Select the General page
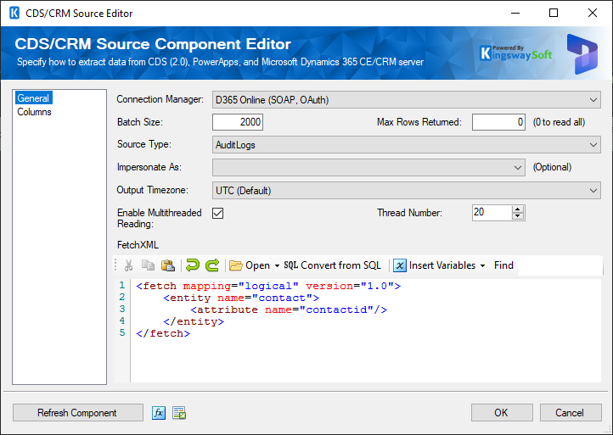The image size is (613, 435). [34, 98]
